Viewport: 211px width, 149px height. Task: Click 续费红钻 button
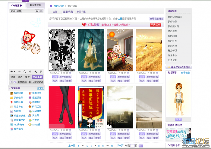(156, 24)
